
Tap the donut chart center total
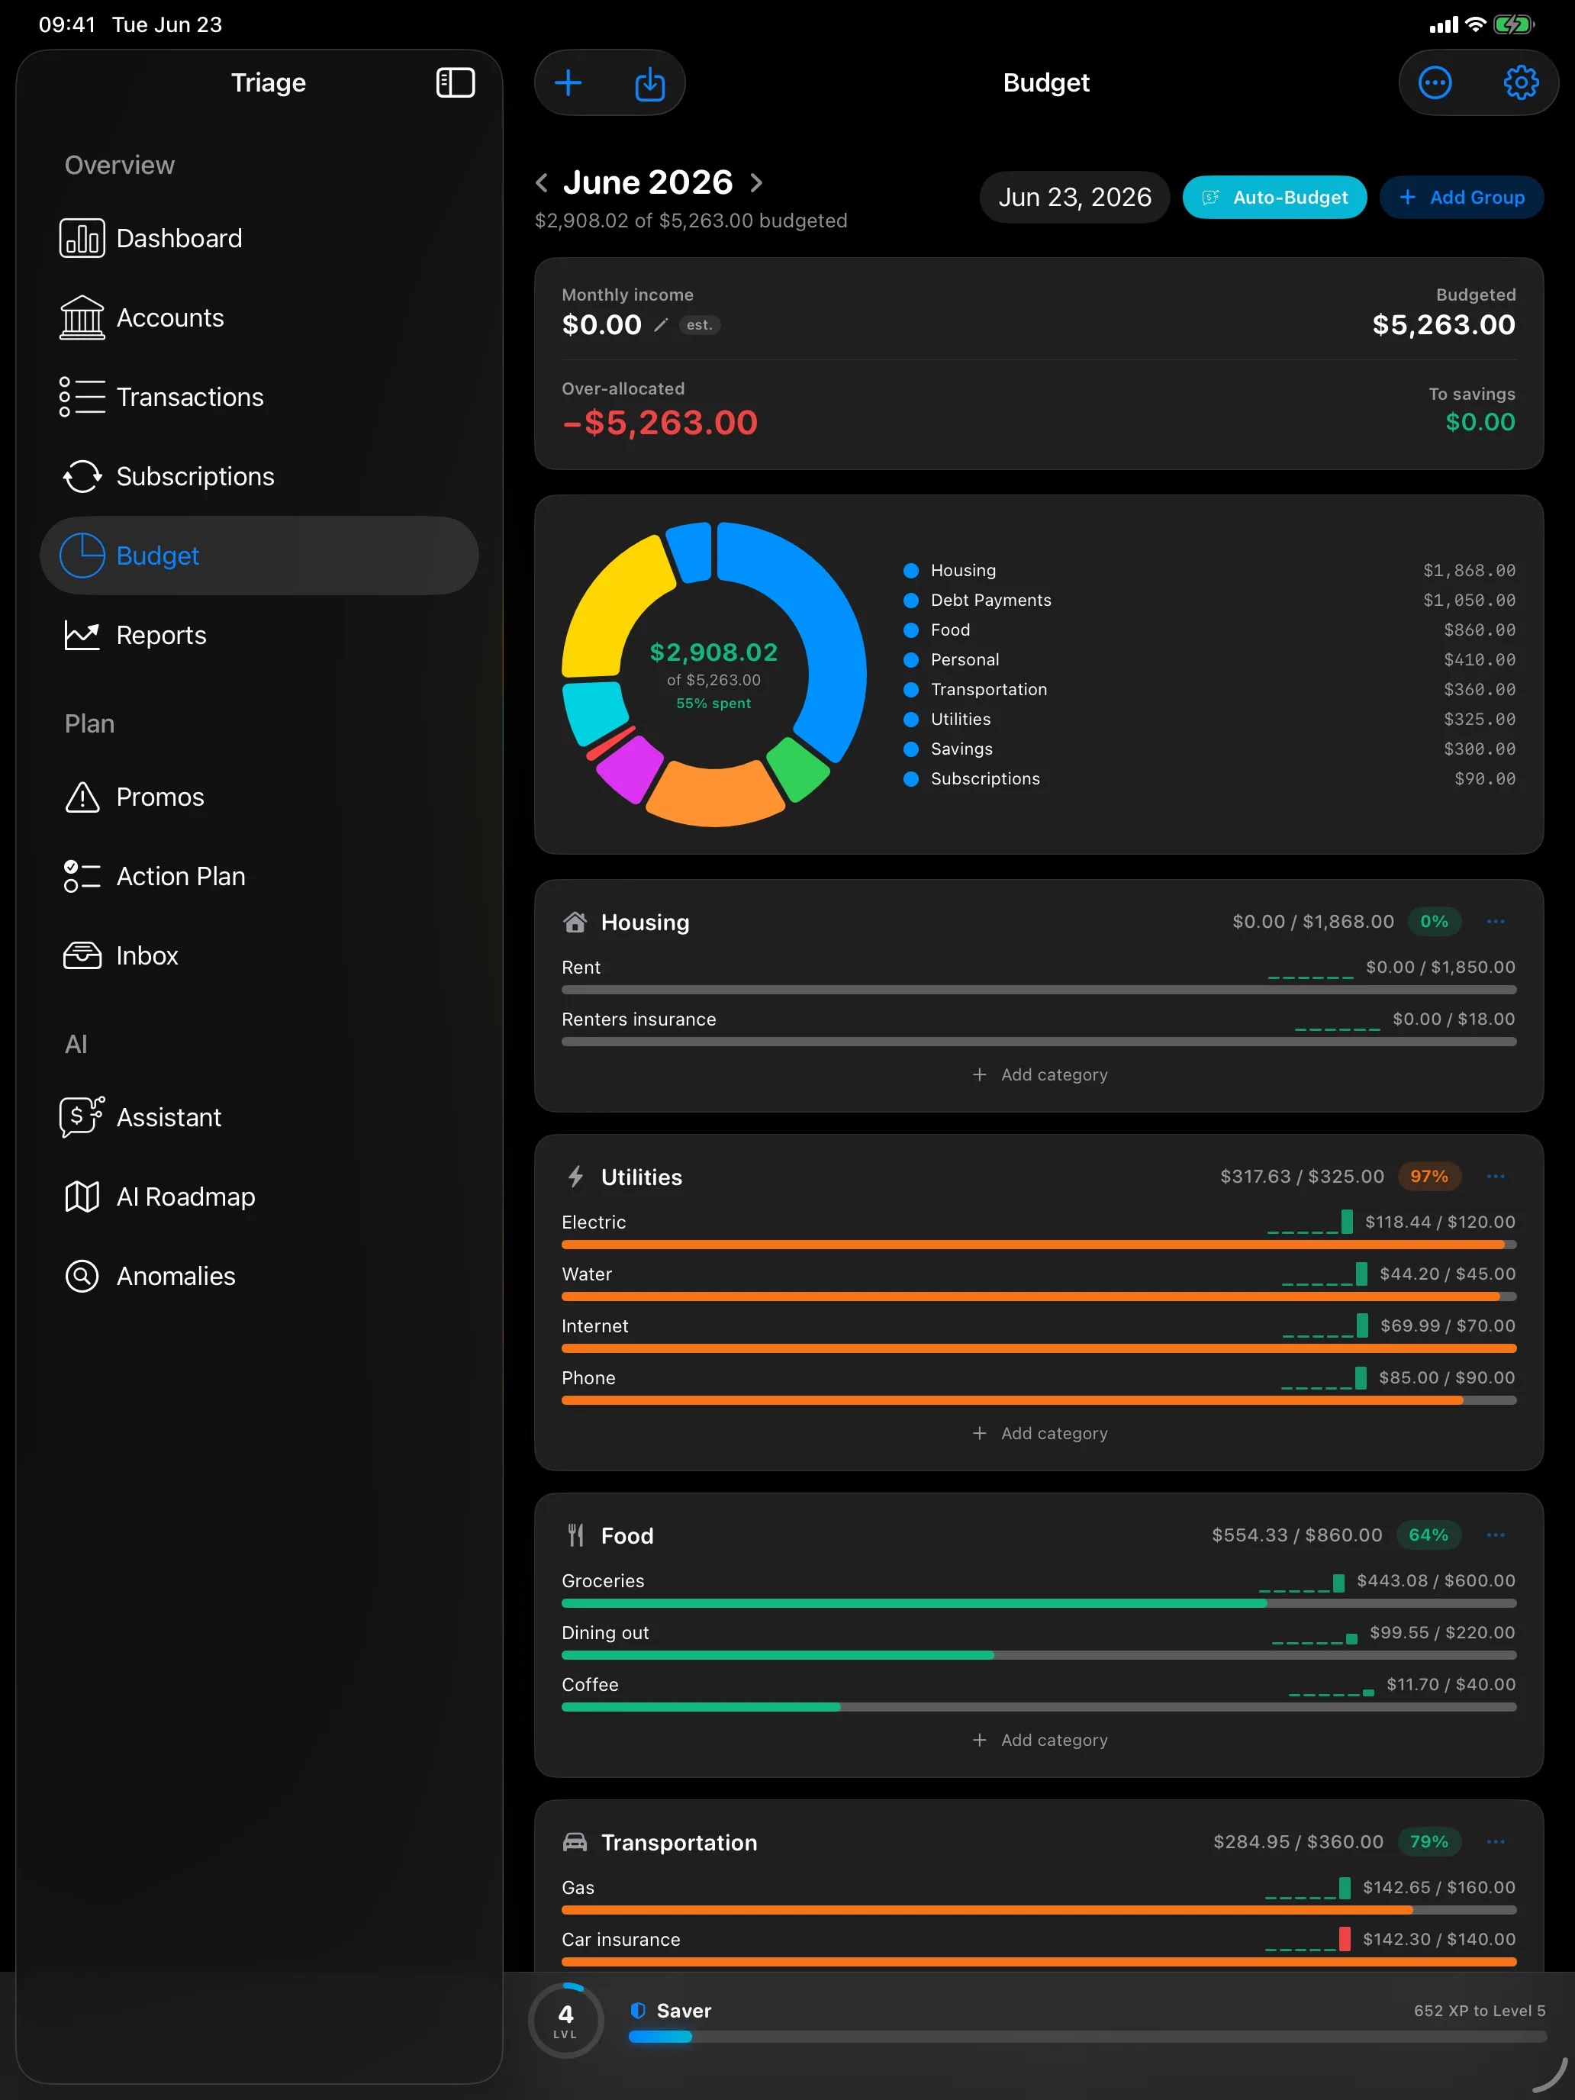tap(714, 652)
